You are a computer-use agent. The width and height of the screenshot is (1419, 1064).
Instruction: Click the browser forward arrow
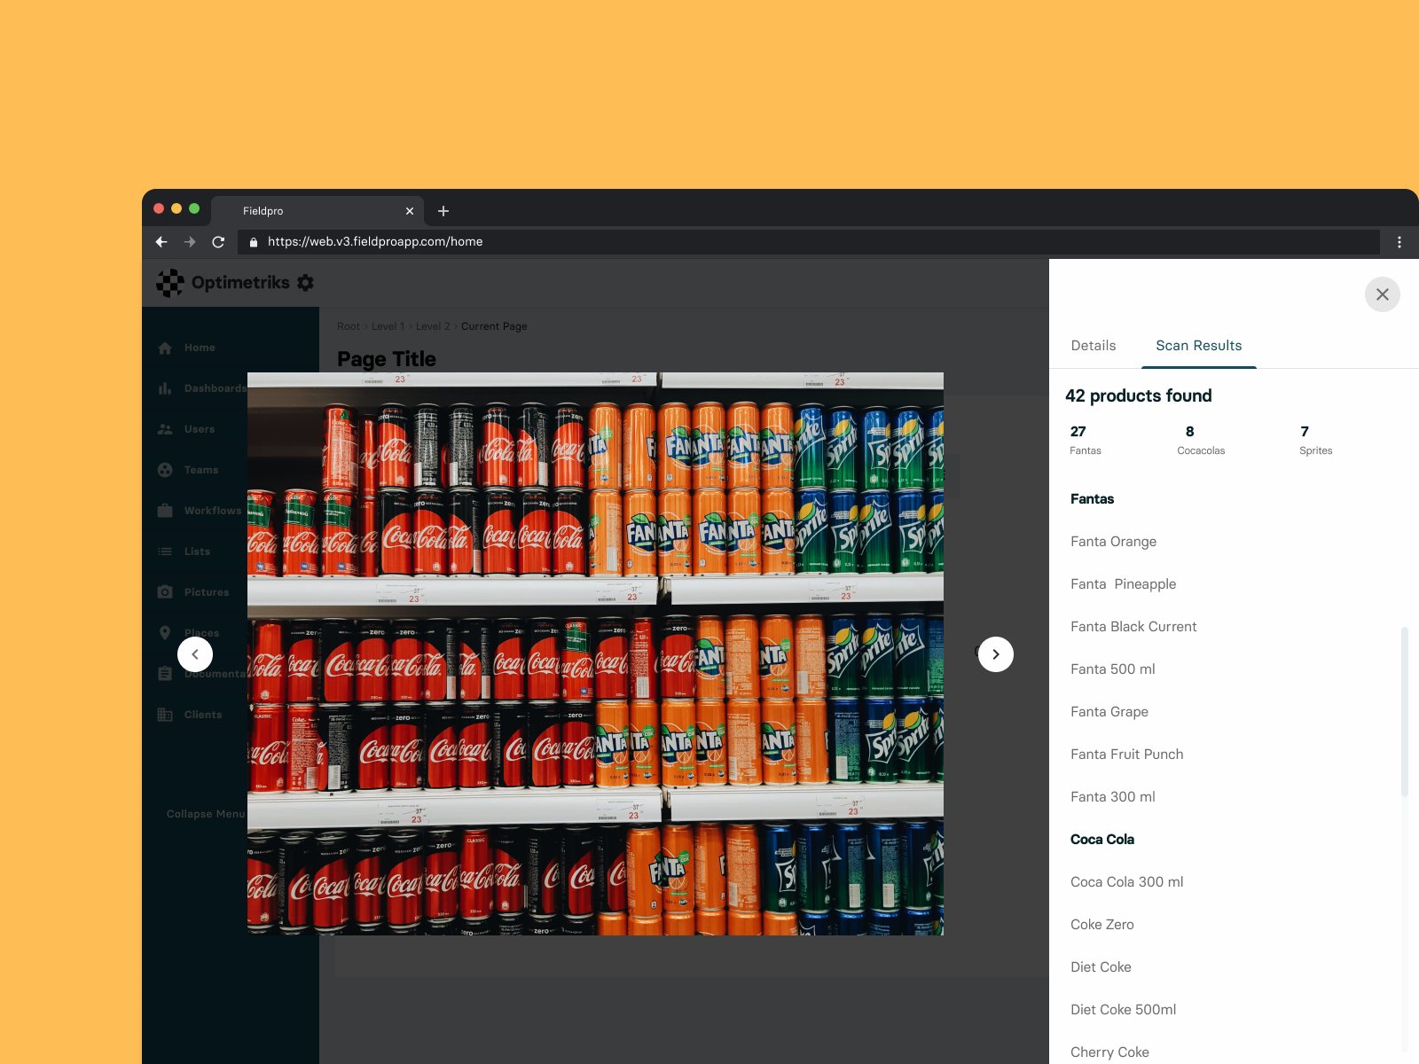click(190, 242)
